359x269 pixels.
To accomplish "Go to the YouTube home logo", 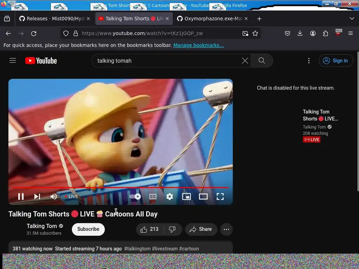I will tap(41, 61).
